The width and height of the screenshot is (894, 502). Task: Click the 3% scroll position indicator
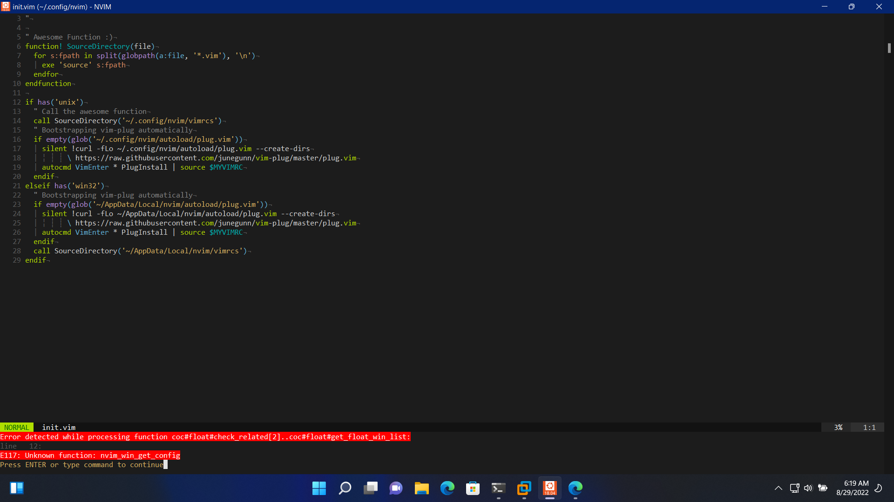pos(838,427)
